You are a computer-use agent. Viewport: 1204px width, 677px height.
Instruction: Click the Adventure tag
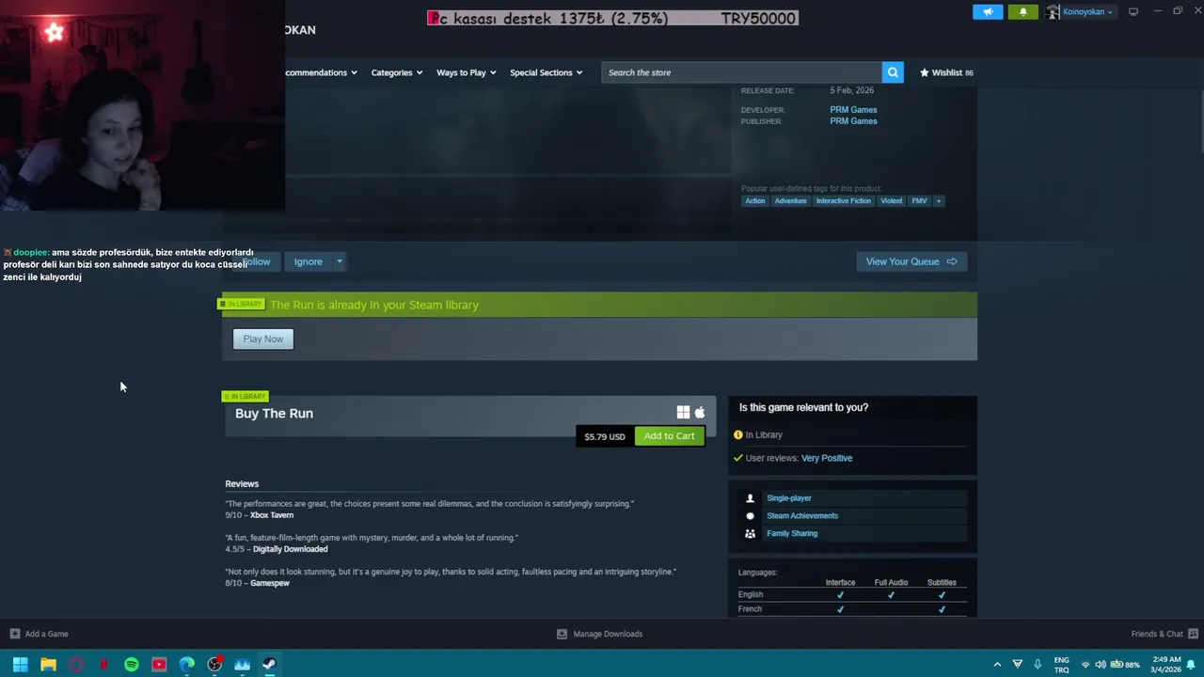790,201
